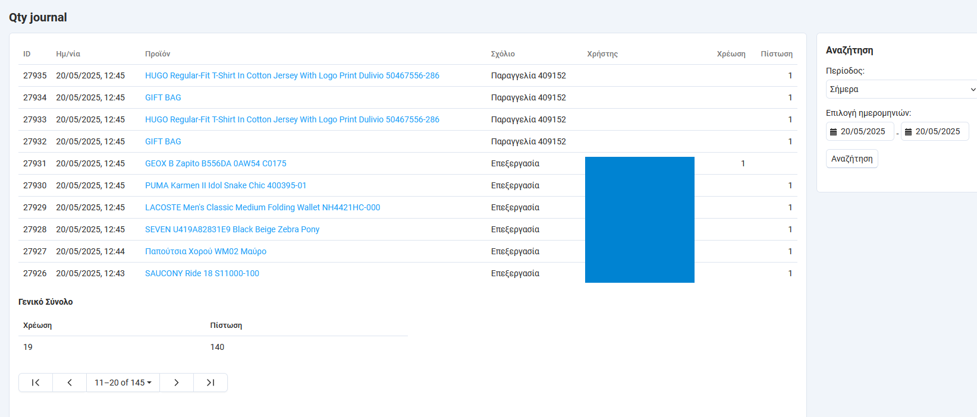The image size is (977, 417).
Task: Go to first page of results
Action: pos(36,383)
